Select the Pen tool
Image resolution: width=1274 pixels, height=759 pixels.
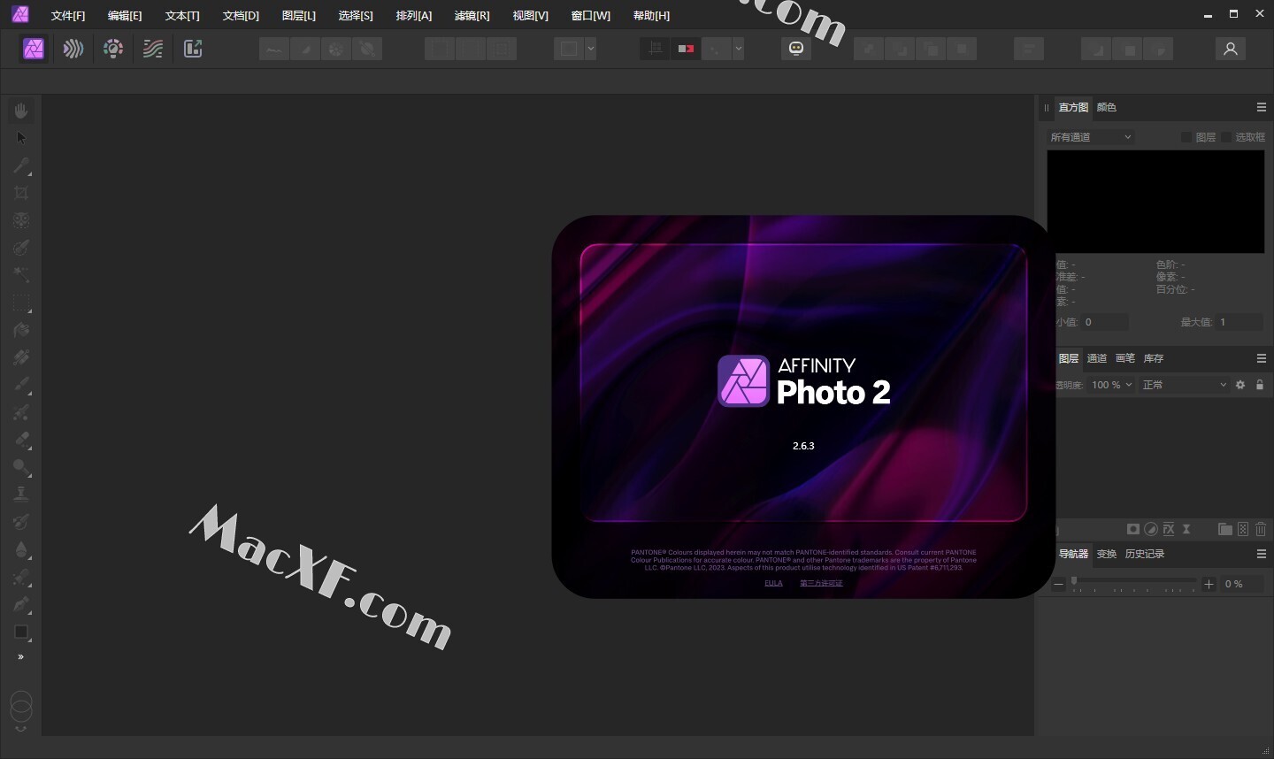click(21, 604)
